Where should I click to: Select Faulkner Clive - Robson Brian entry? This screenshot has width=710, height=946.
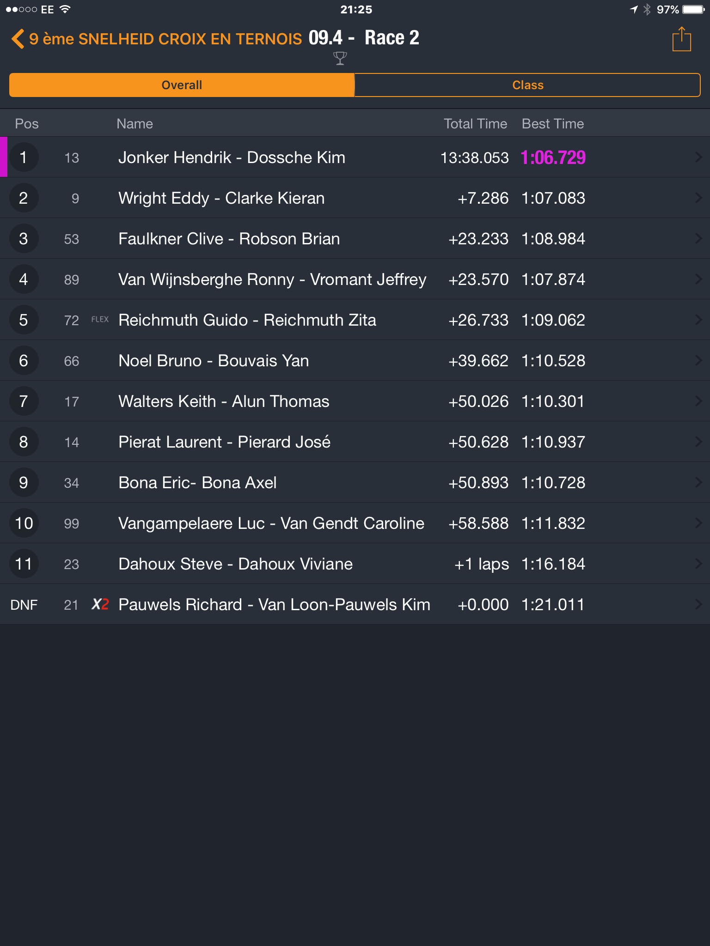coord(355,238)
